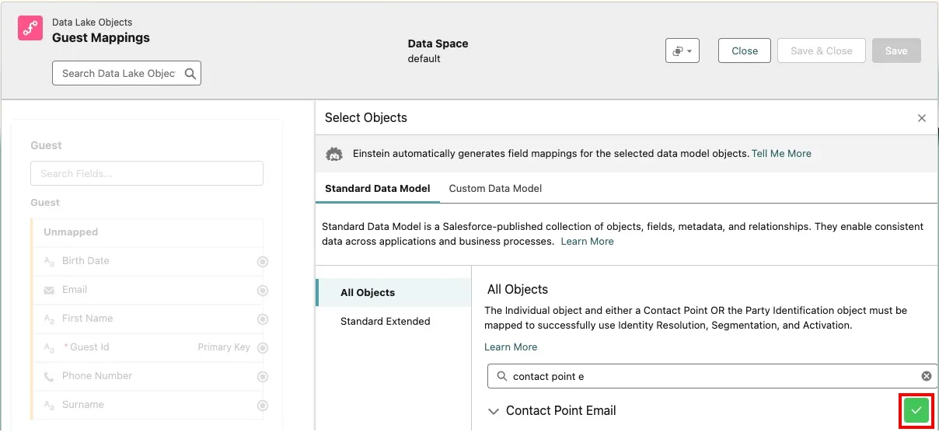Switch to the Custom Data Model tab
The image size is (939, 432).
[x=495, y=189]
